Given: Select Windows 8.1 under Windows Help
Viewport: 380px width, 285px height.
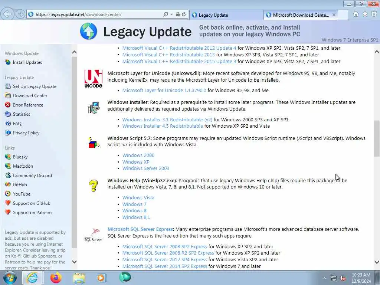Looking at the screenshot, I should pyautogui.click(x=136, y=217).
